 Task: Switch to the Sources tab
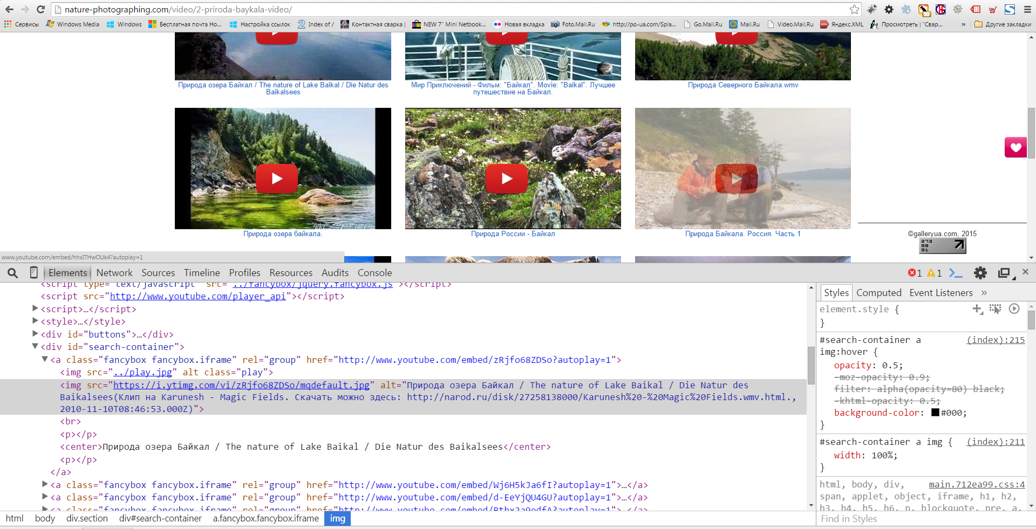coord(158,273)
